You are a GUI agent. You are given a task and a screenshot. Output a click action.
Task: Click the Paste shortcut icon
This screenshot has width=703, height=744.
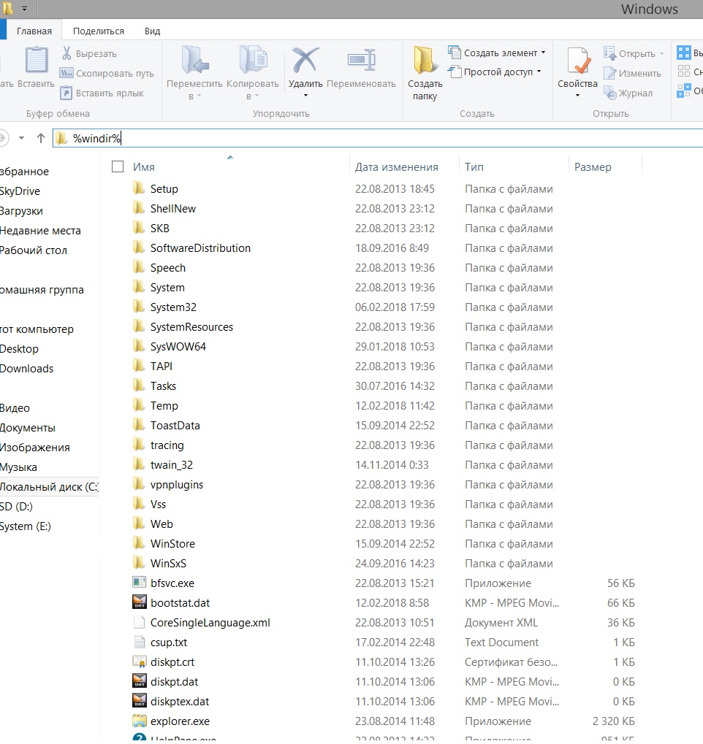tap(66, 93)
